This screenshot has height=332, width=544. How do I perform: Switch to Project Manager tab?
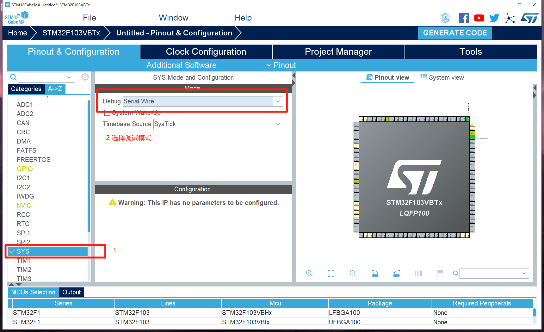338,52
